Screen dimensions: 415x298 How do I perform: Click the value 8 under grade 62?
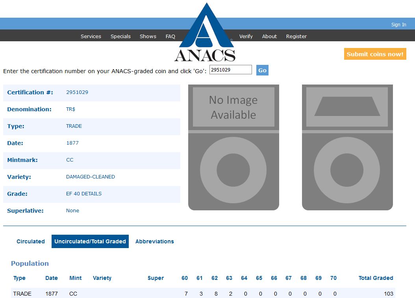(x=216, y=294)
